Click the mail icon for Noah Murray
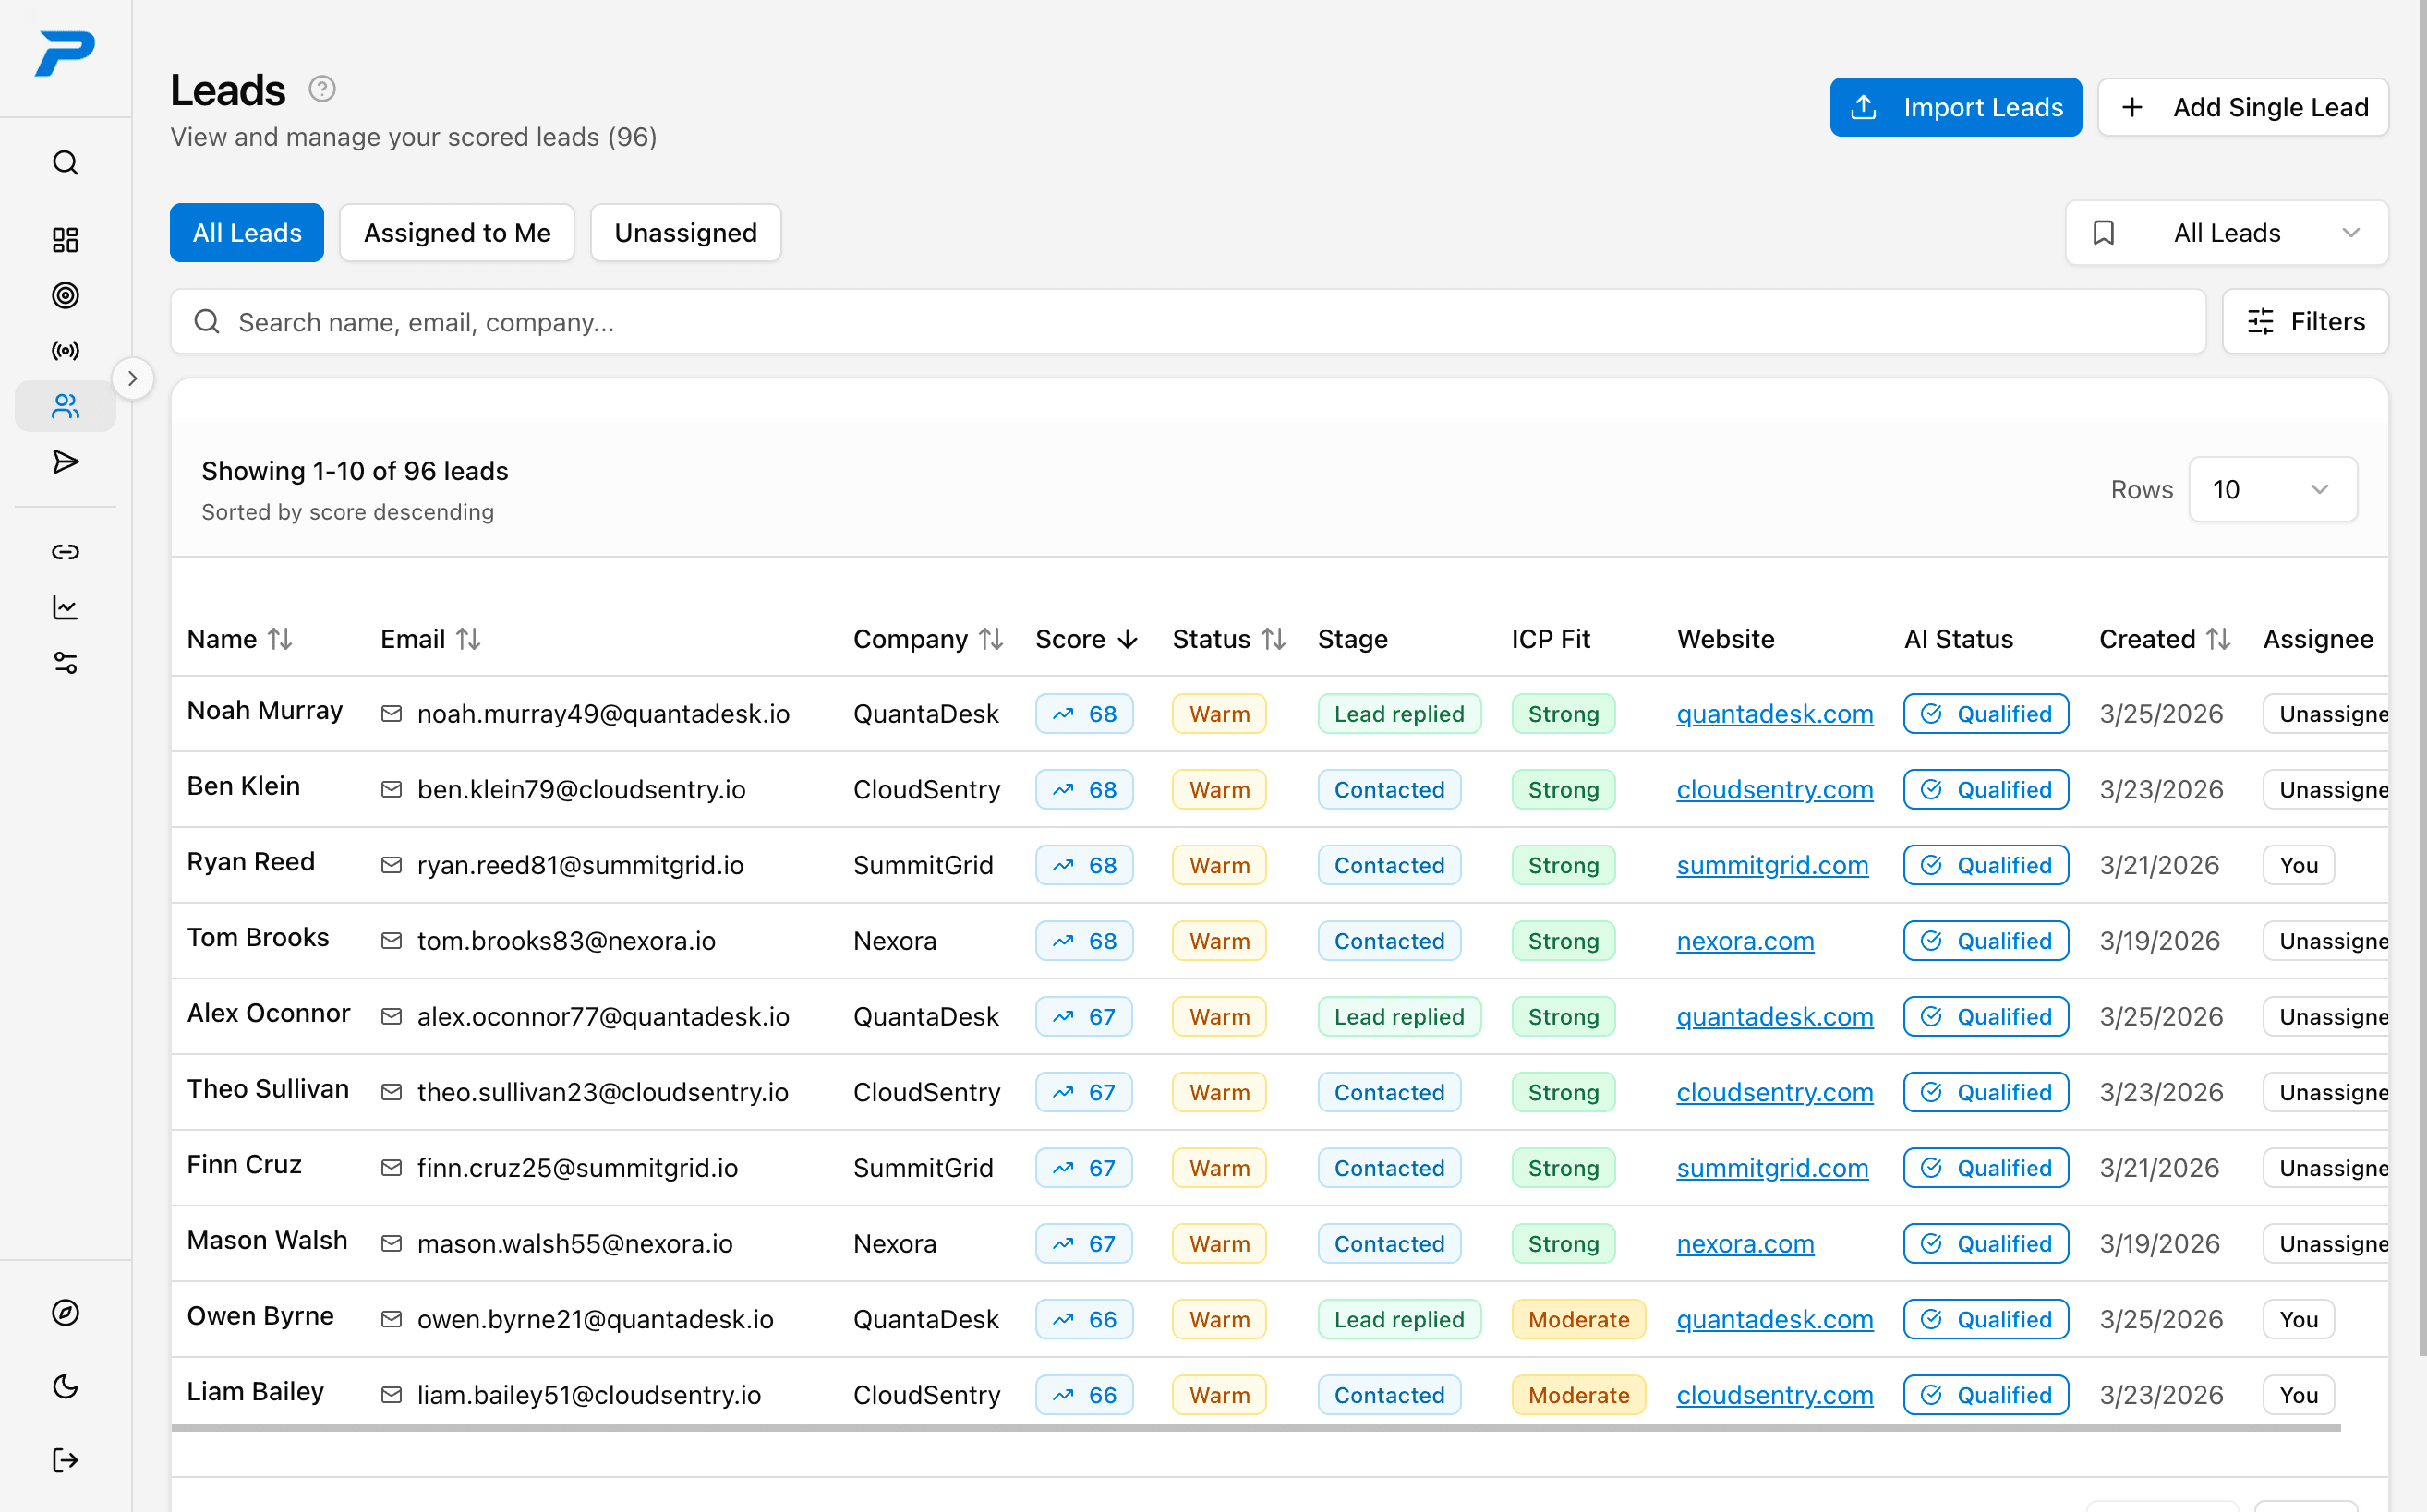This screenshot has height=1512, width=2427. (x=392, y=713)
